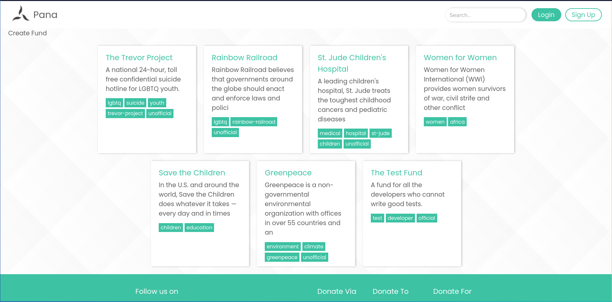
Task: Open the Save the Children fund title
Action: tap(192, 173)
